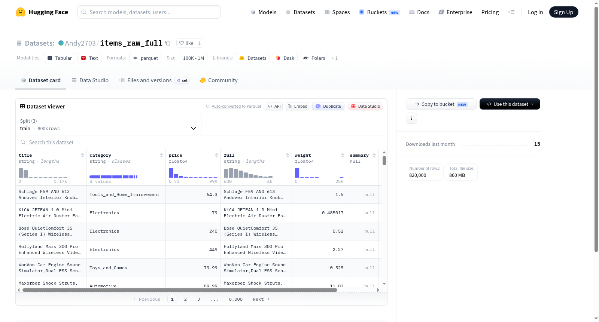Focus the top search models field
Viewport: 599px width, 322px height.
pyautogui.click(x=149, y=12)
